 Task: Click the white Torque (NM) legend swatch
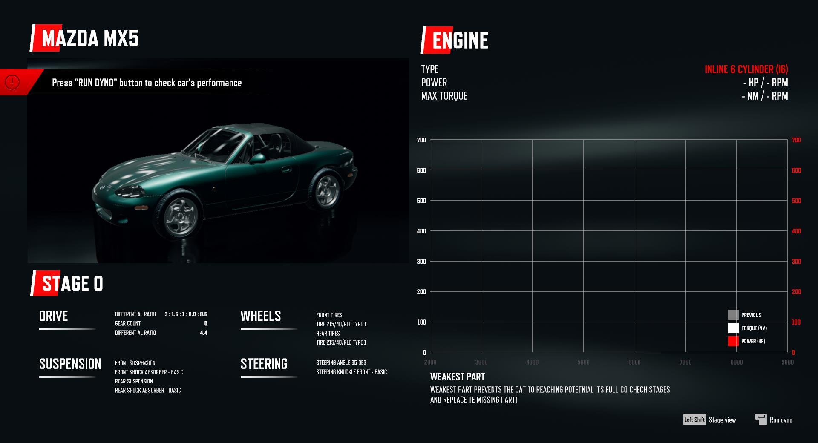point(733,328)
